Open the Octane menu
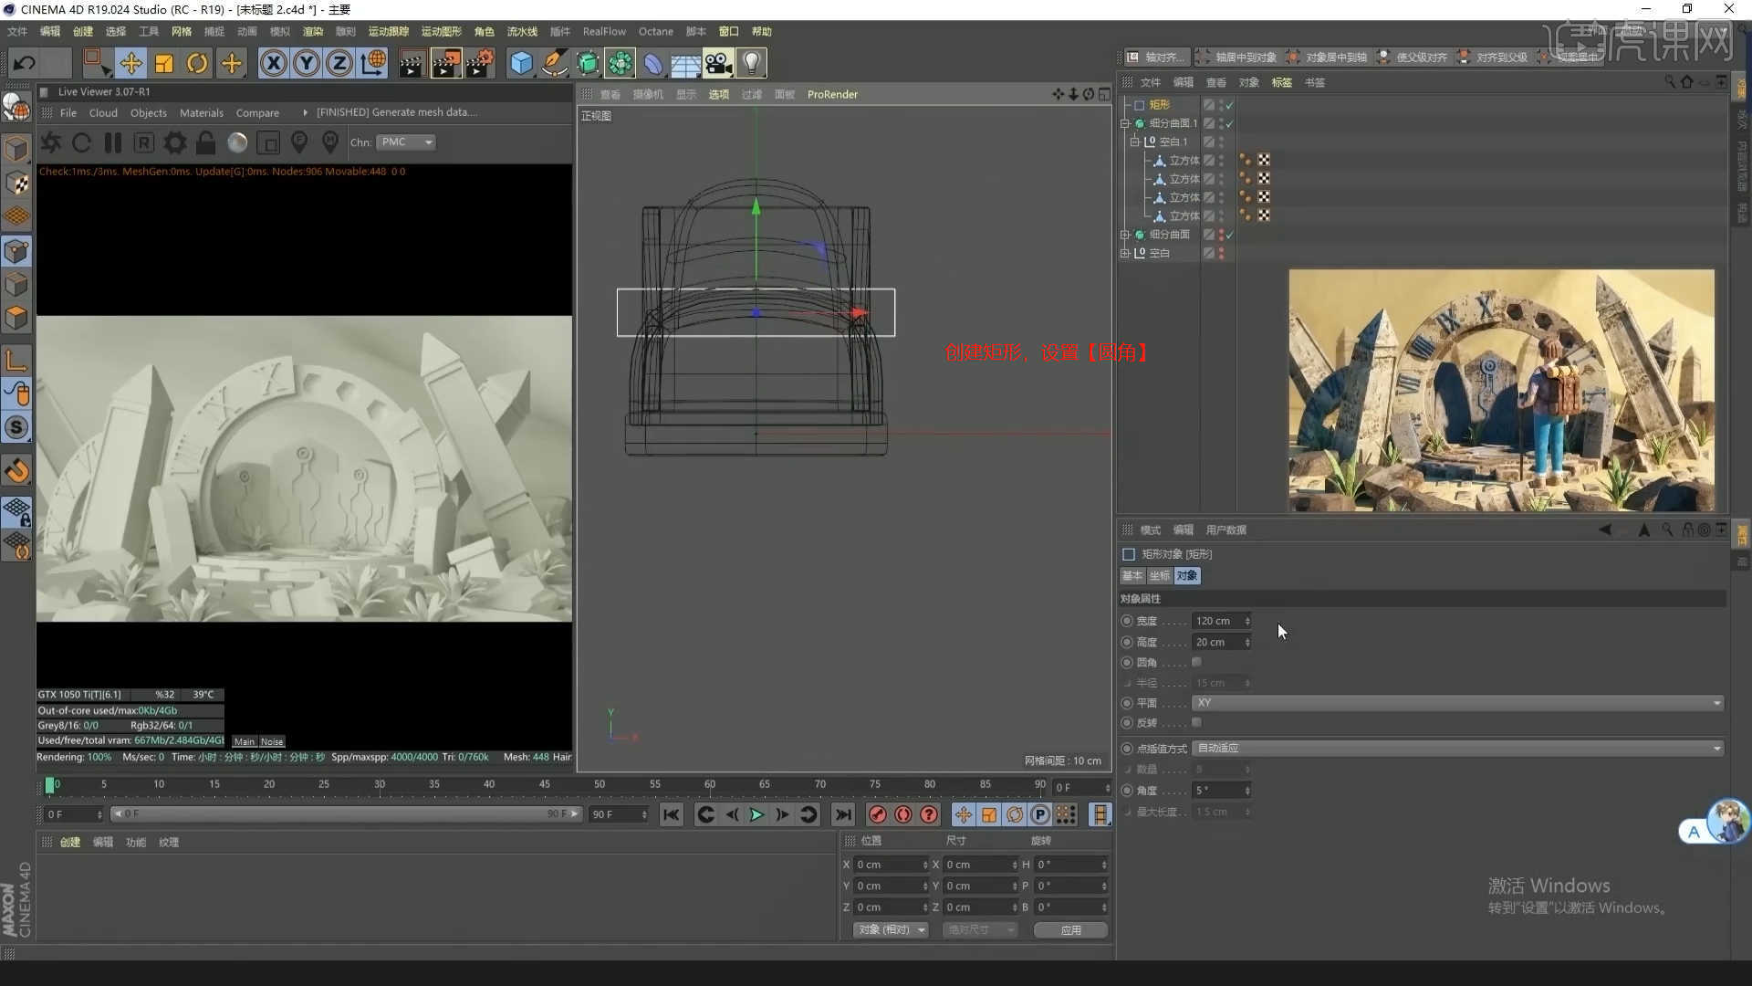 coord(655,31)
